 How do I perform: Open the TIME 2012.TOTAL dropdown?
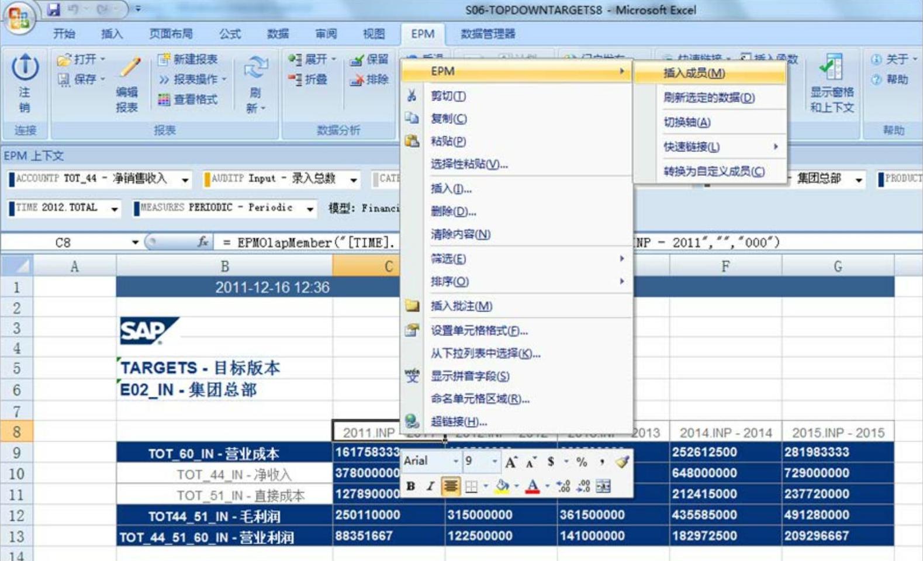click(x=115, y=209)
